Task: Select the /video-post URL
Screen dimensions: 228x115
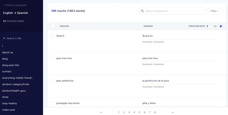Action: pos(9,110)
